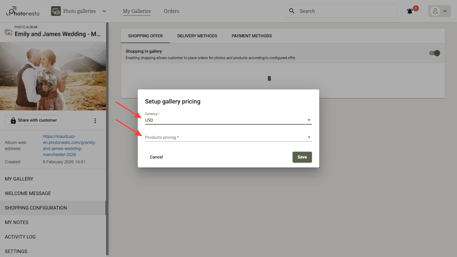Open ACTIVITY LOG from the sidebar
457x257 pixels.
click(20, 237)
